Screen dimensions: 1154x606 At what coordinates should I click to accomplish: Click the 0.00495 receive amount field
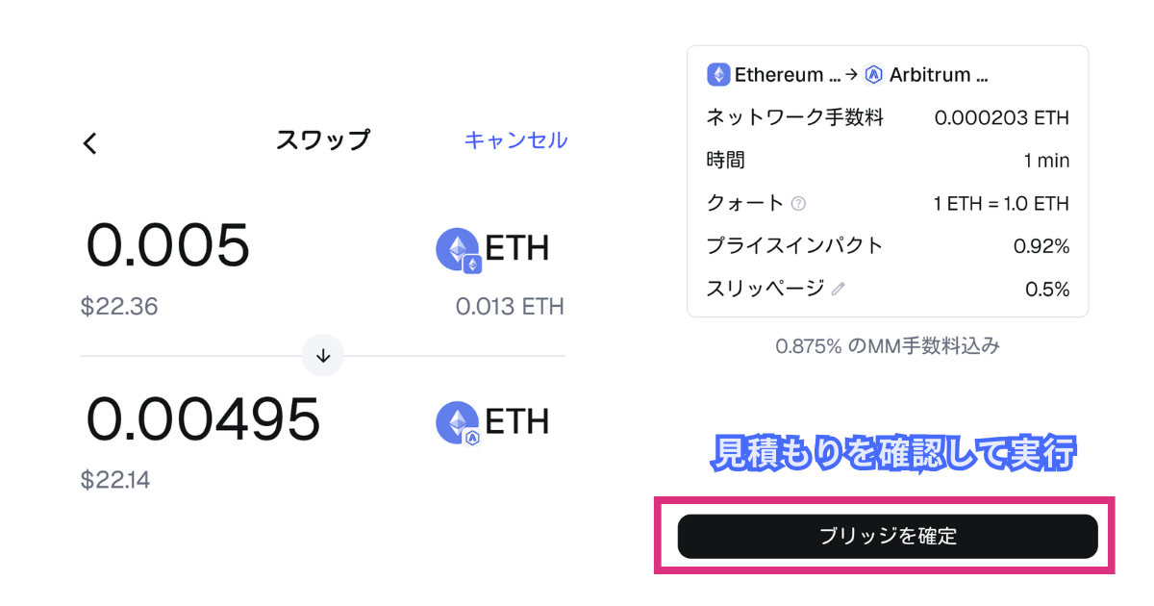coord(203,419)
